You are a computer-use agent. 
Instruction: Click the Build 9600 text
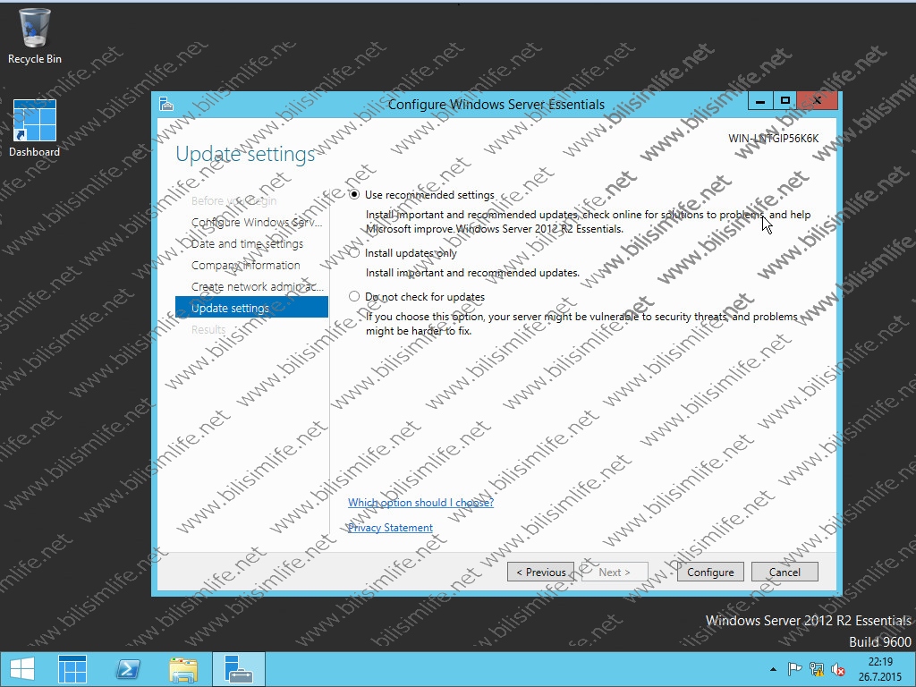pos(880,641)
